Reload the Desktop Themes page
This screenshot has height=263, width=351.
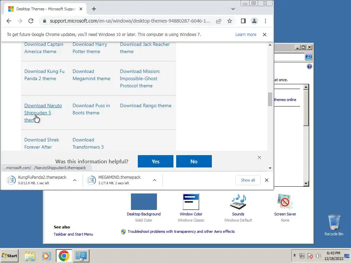coord(31,21)
